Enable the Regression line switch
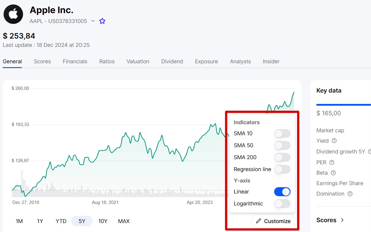Viewport: 371px width, 232px height. click(282, 169)
